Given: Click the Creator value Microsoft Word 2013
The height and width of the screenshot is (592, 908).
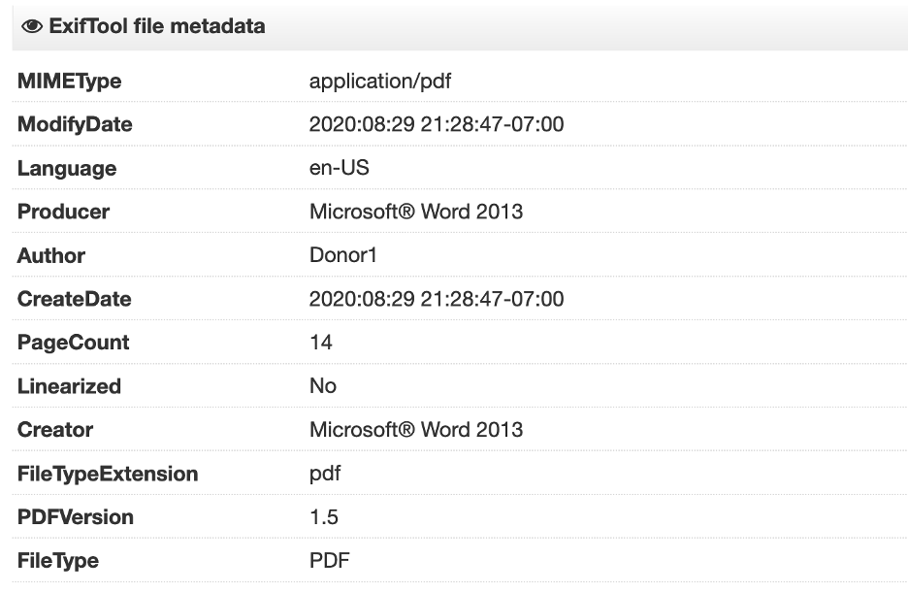Looking at the screenshot, I should 416,430.
